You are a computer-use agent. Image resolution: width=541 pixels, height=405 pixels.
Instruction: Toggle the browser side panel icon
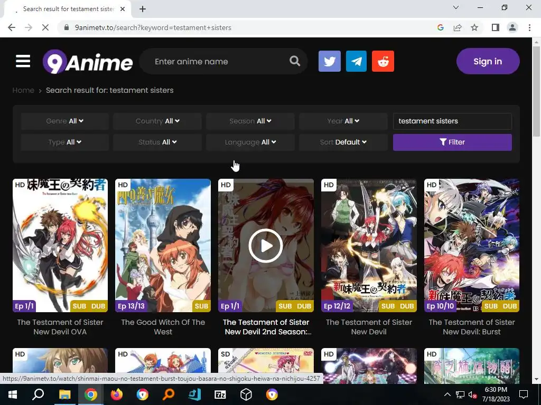[x=496, y=27]
